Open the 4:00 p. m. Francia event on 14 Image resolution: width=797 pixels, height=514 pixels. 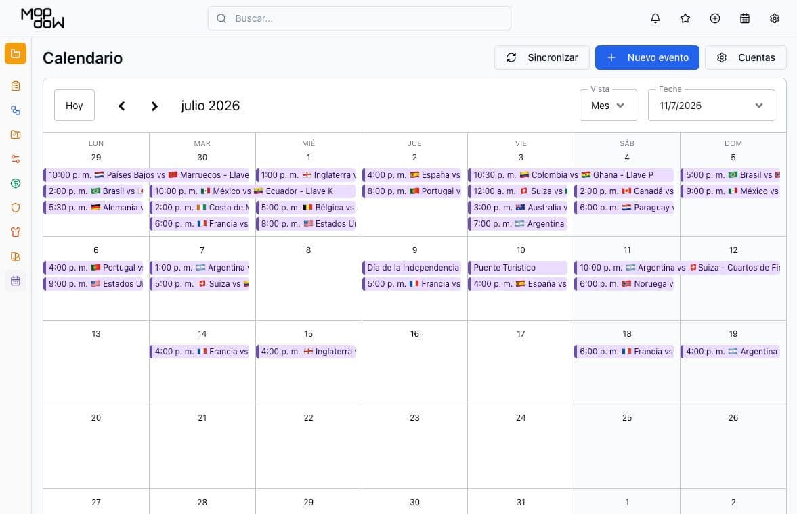tap(200, 351)
